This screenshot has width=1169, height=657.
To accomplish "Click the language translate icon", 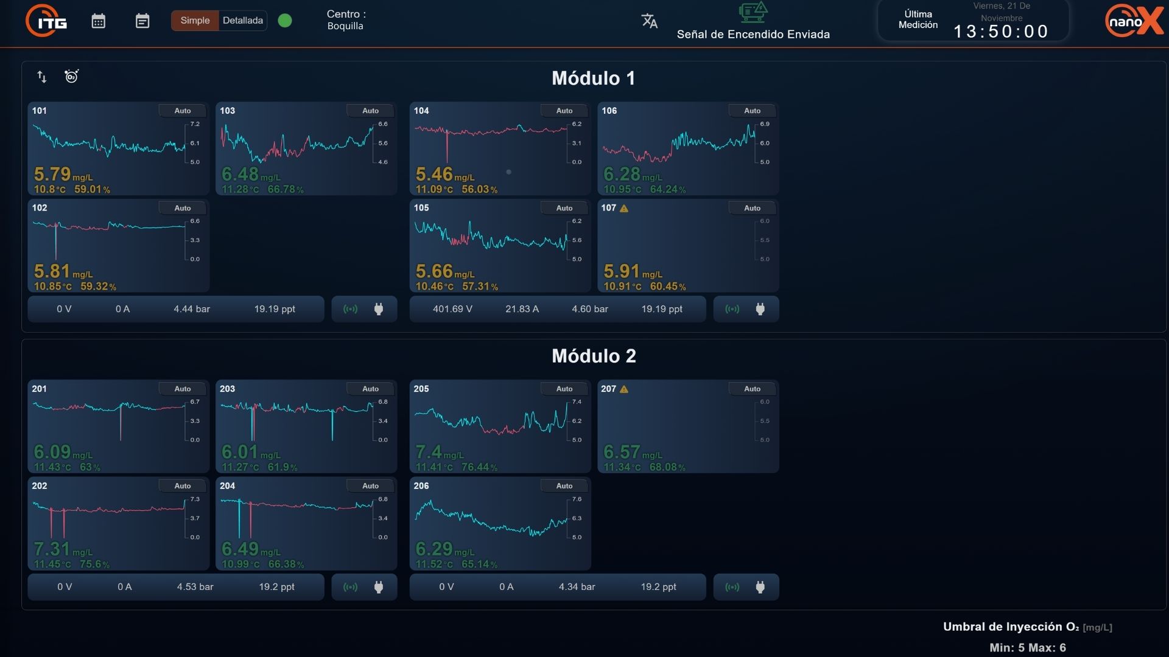I will pyautogui.click(x=649, y=21).
